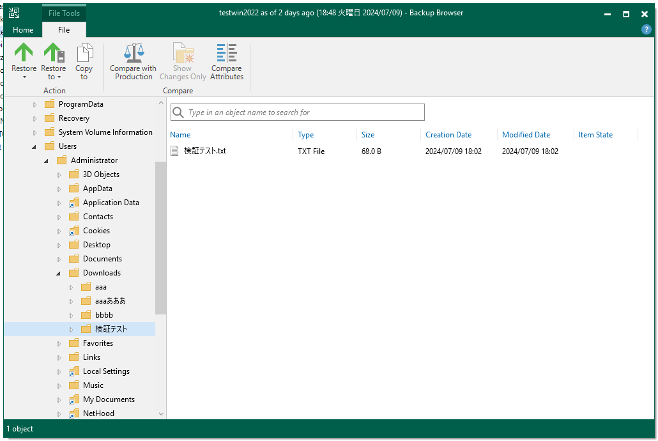
Task: Click the Recovery folder icon
Action: [50, 118]
